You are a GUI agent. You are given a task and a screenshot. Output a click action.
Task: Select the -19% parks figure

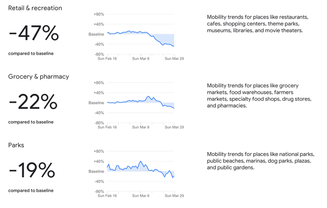tap(32, 170)
